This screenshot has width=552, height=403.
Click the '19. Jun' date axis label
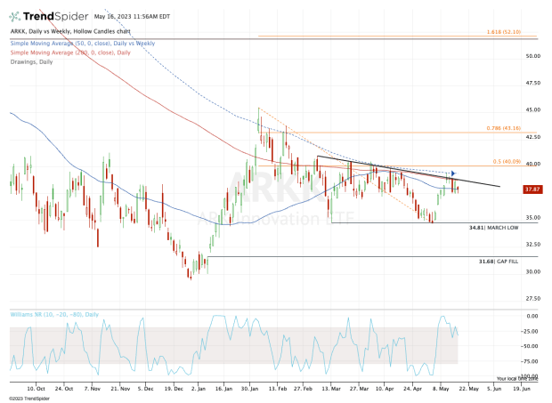522,389
